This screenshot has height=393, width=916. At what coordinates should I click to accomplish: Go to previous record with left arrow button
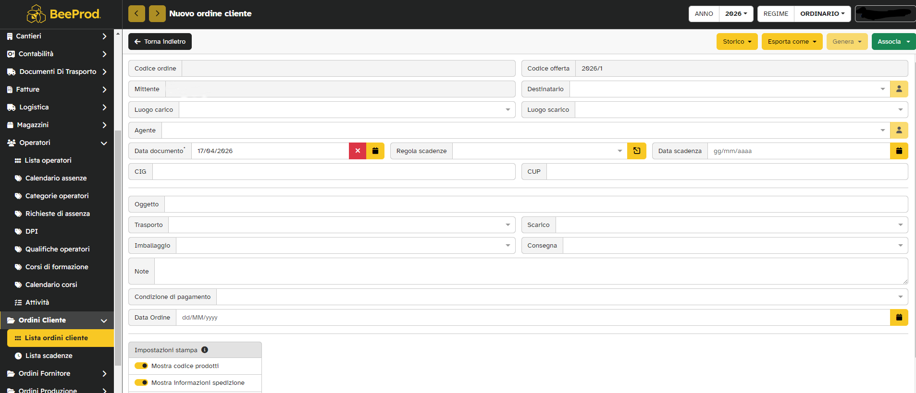[x=136, y=13]
